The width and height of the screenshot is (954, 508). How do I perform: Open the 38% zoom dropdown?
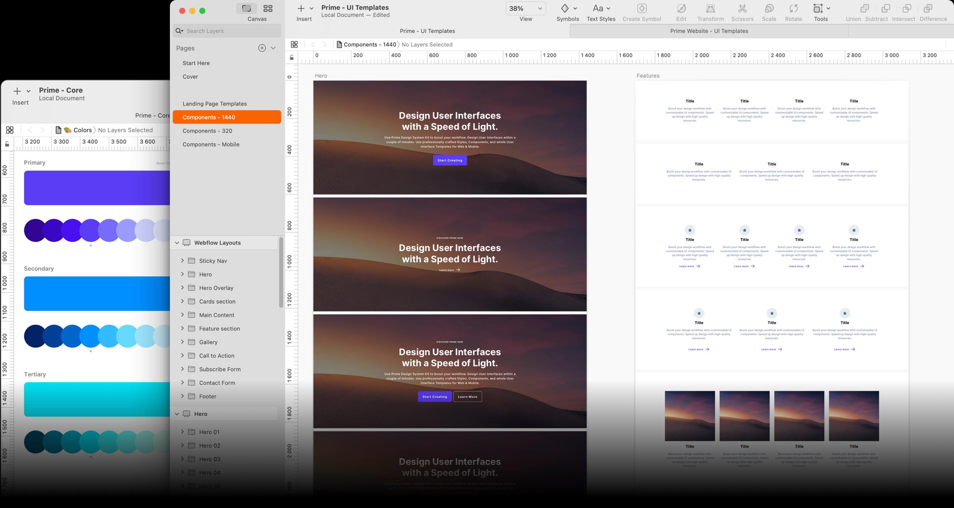click(x=525, y=8)
